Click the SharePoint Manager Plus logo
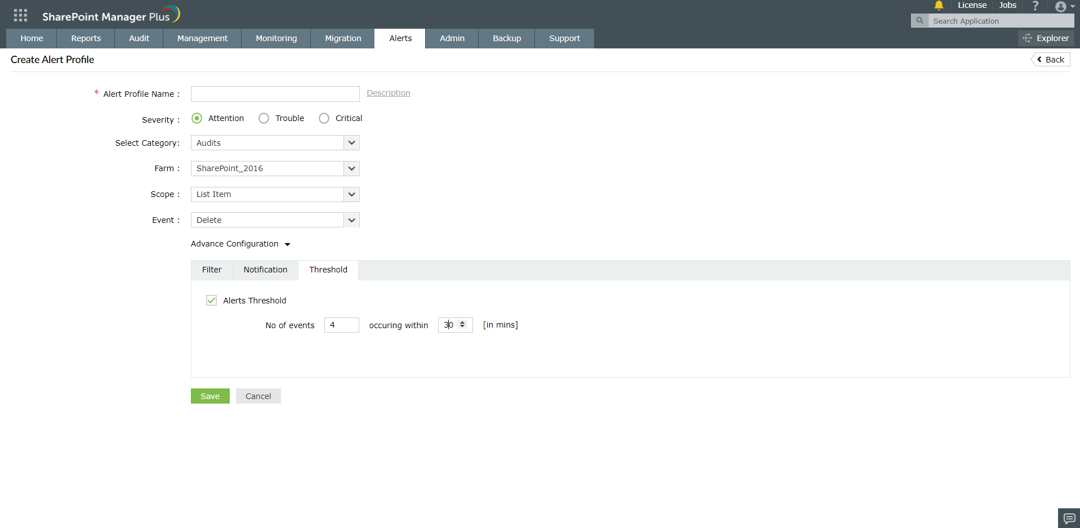The height and width of the screenshot is (528, 1080). [x=111, y=15]
